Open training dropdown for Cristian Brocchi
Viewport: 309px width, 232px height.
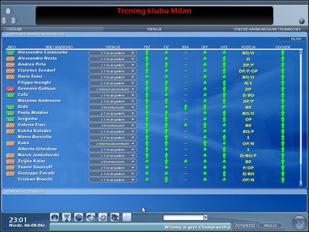pos(113,180)
